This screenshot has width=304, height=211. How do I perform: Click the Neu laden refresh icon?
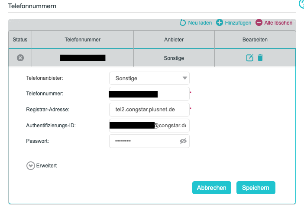183,22
